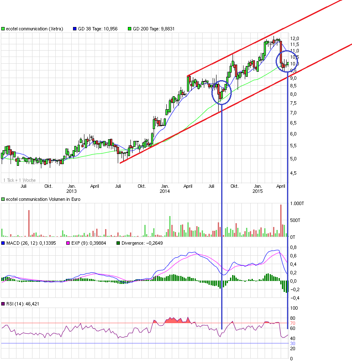Click the '1.000T' volume axis value
The image size is (352, 362).
click(297, 203)
